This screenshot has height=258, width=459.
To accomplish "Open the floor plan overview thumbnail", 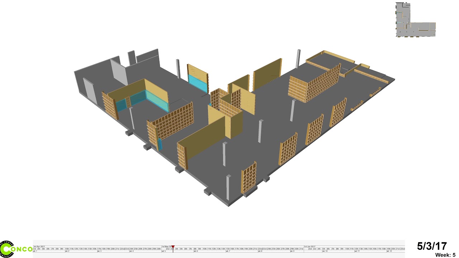I will pyautogui.click(x=416, y=20).
